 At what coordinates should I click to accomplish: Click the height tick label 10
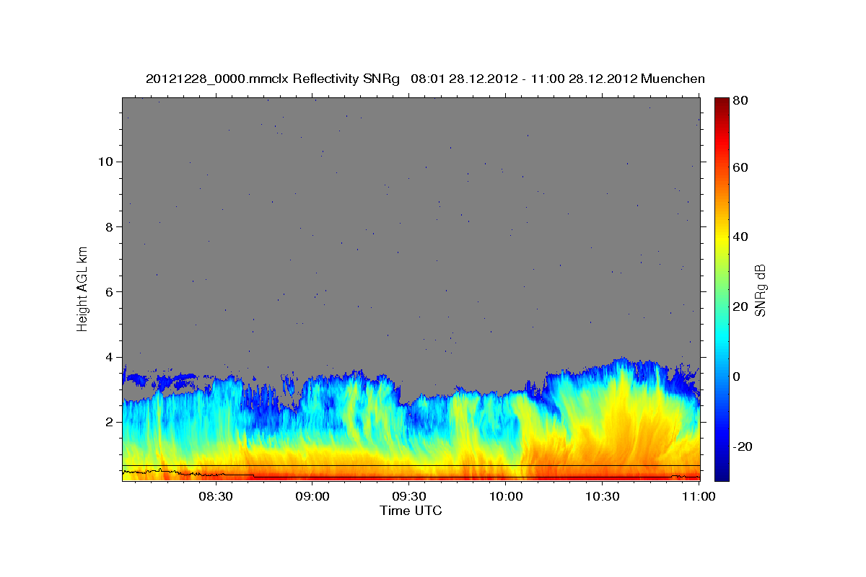point(108,161)
